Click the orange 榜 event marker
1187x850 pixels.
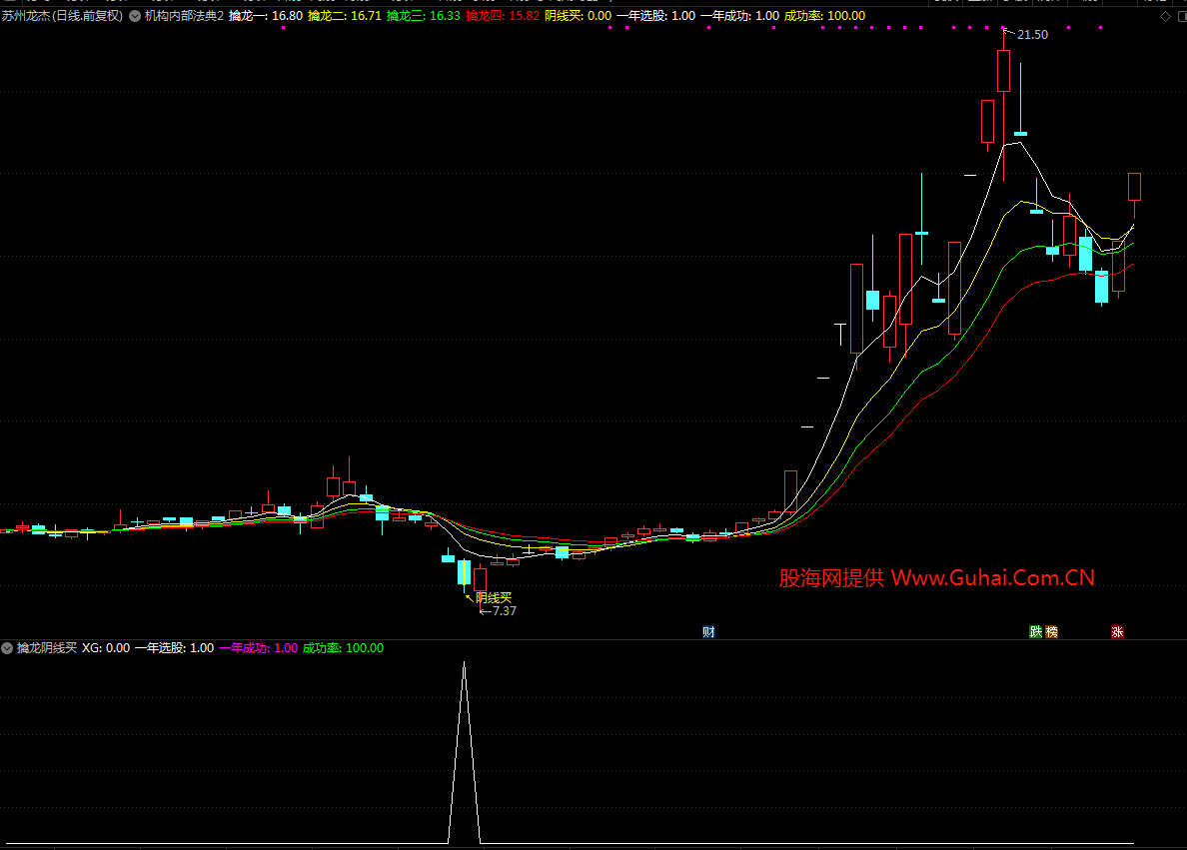pyautogui.click(x=1051, y=632)
